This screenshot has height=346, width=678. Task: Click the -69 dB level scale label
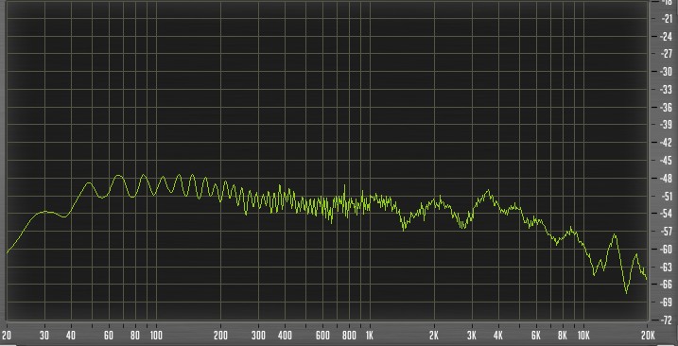click(665, 303)
